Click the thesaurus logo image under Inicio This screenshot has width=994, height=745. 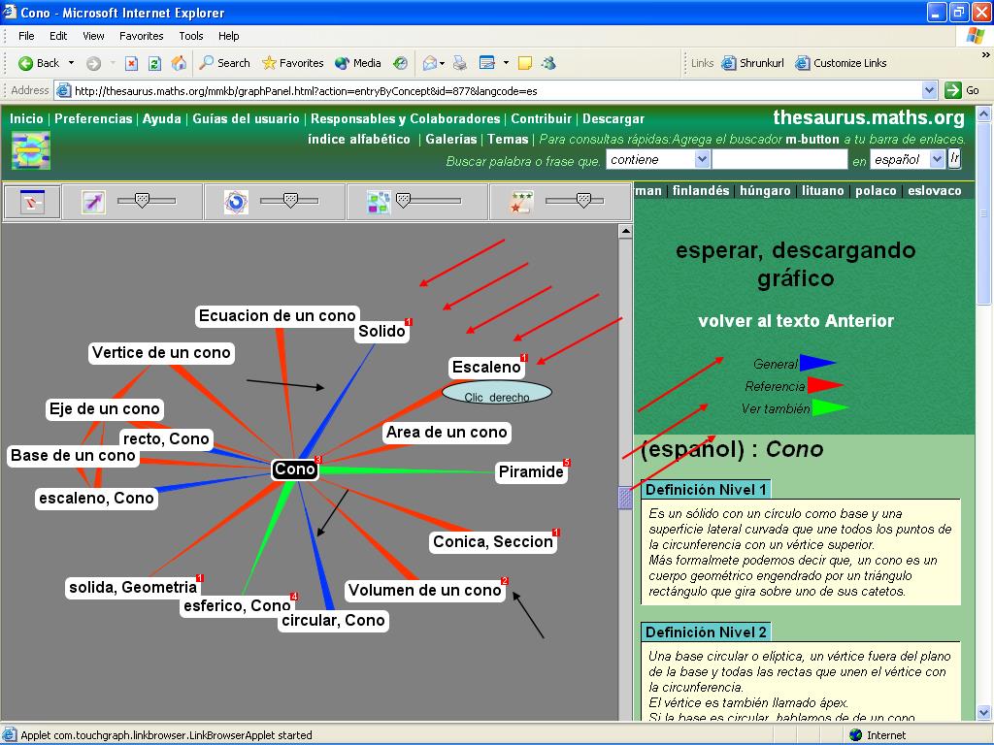(30, 150)
